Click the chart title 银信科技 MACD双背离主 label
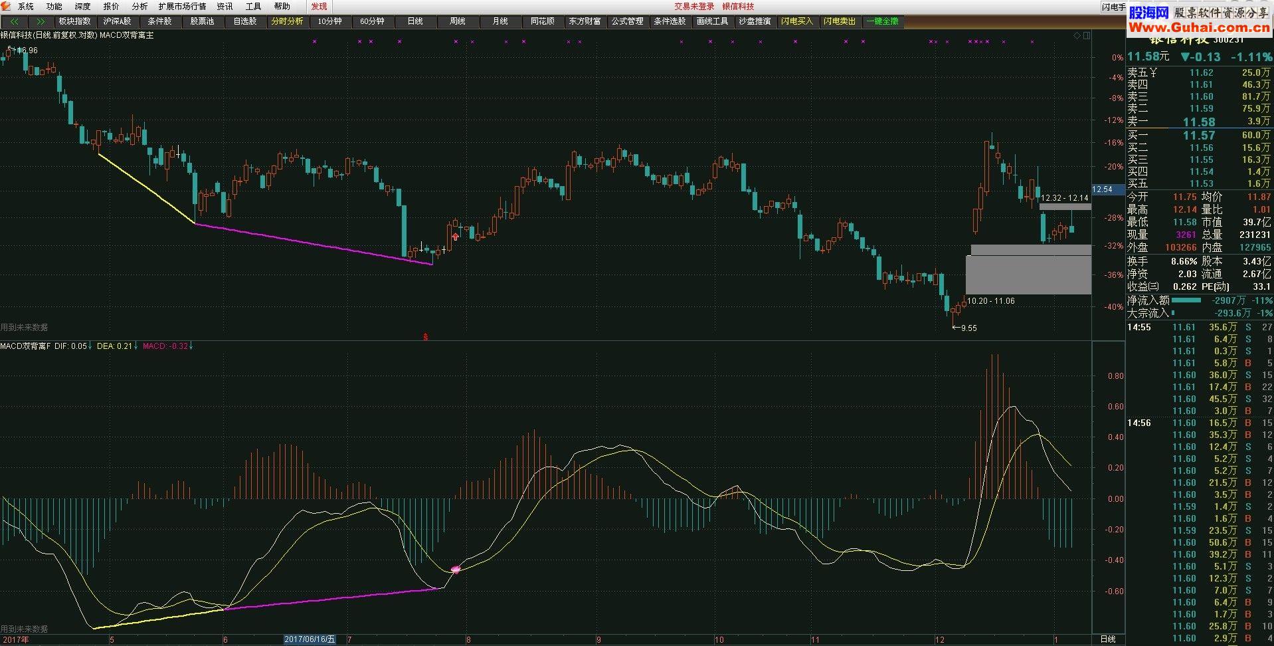The image size is (1274, 646). tap(77, 35)
